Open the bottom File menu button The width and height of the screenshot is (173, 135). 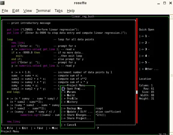(7, 128)
